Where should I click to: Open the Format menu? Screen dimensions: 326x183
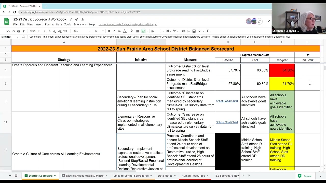click(49, 24)
